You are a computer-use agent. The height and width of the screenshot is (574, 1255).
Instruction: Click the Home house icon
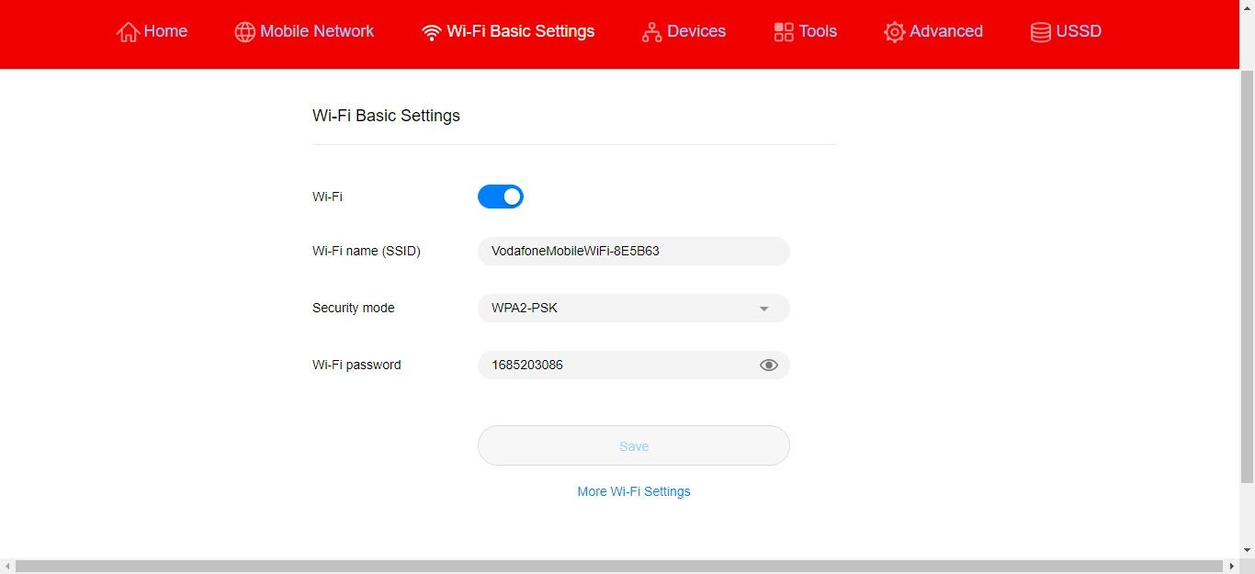coord(128,32)
